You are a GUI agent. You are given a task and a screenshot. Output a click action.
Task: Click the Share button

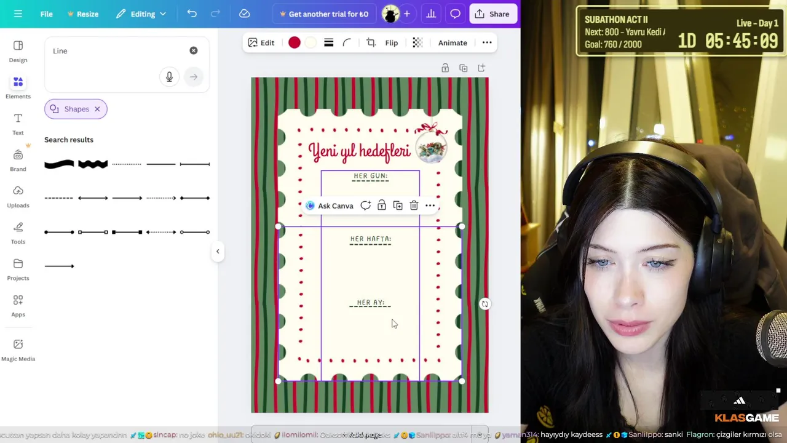click(492, 14)
